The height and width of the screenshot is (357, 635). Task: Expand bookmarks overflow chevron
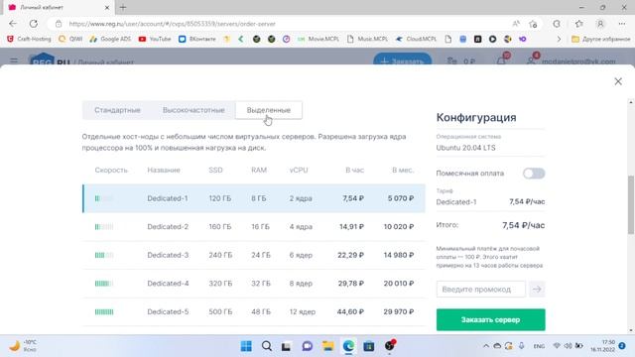559,39
